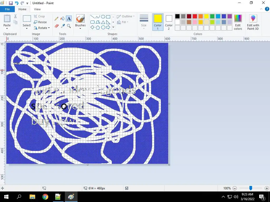Click the Brushes tool icon
The height and width of the screenshot is (202, 270).
(x=80, y=19)
